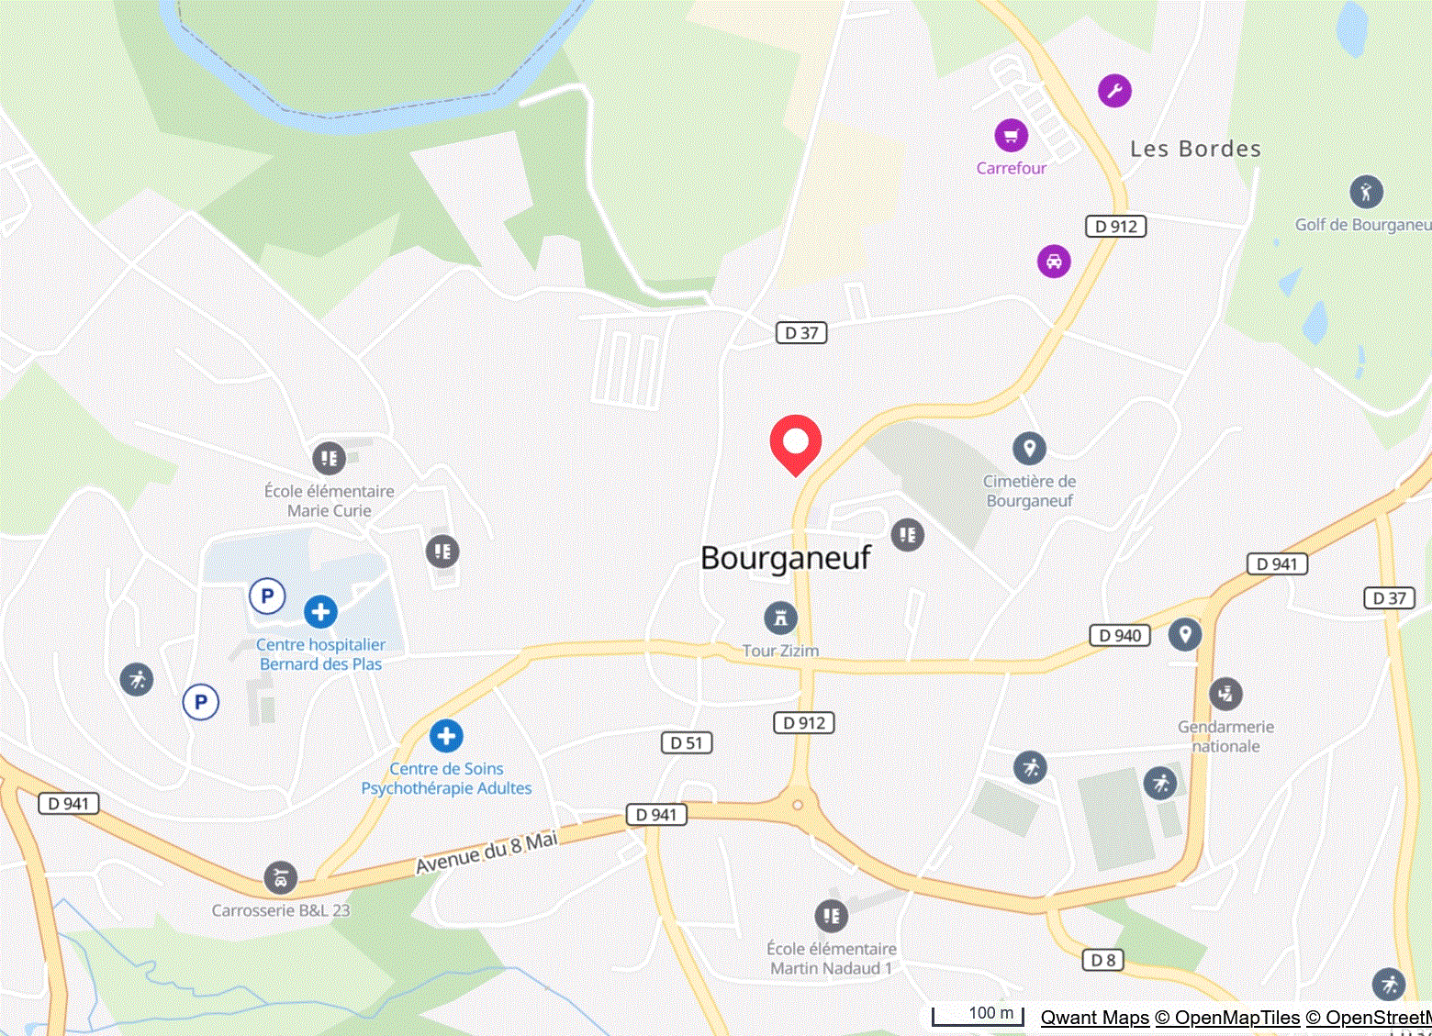Viewport: 1432px width, 1036px height.
Task: Select the purple wrench repair shop marker
Action: point(1114,91)
